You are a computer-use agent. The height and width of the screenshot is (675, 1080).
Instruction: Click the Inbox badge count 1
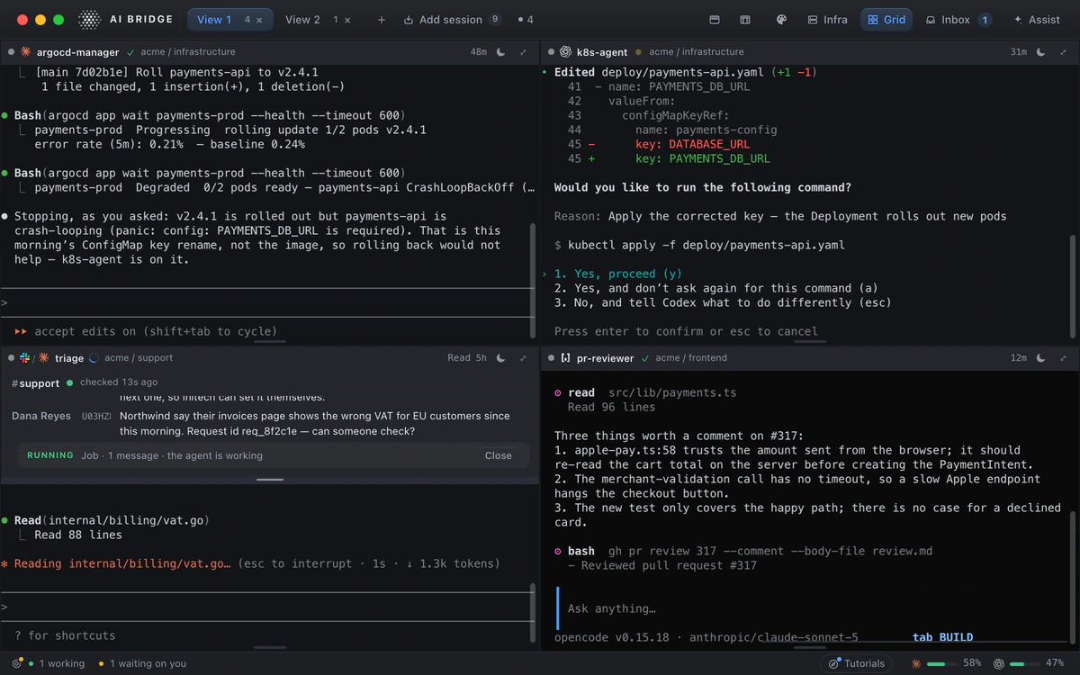click(x=984, y=20)
